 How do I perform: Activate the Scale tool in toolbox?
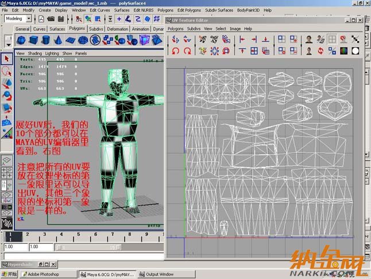7,108
